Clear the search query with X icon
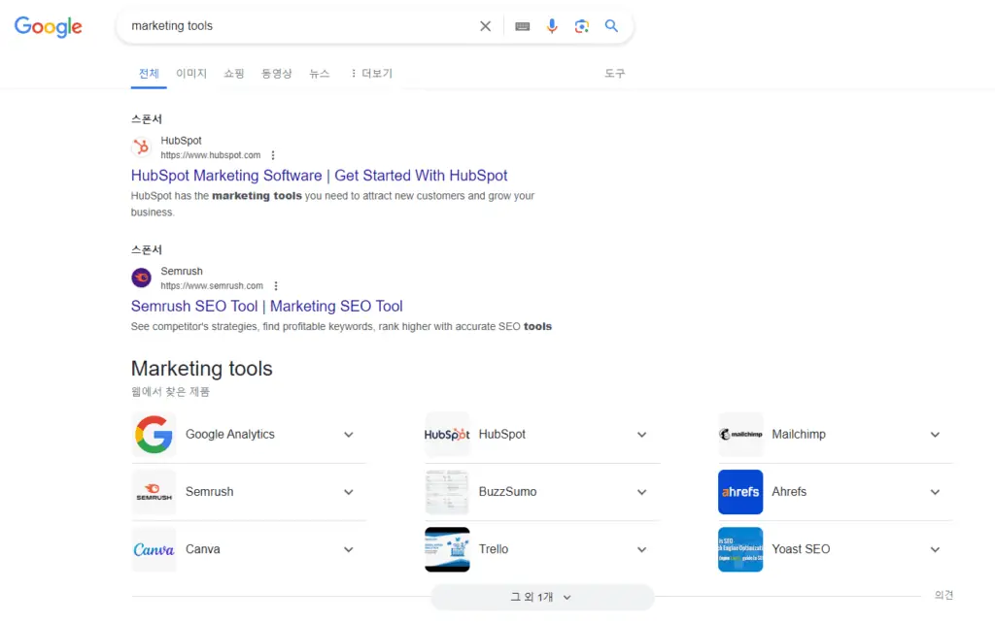 pos(486,26)
